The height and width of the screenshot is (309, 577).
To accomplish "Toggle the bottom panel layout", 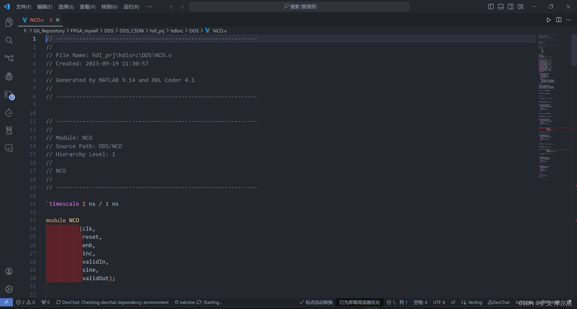I will click(x=501, y=7).
